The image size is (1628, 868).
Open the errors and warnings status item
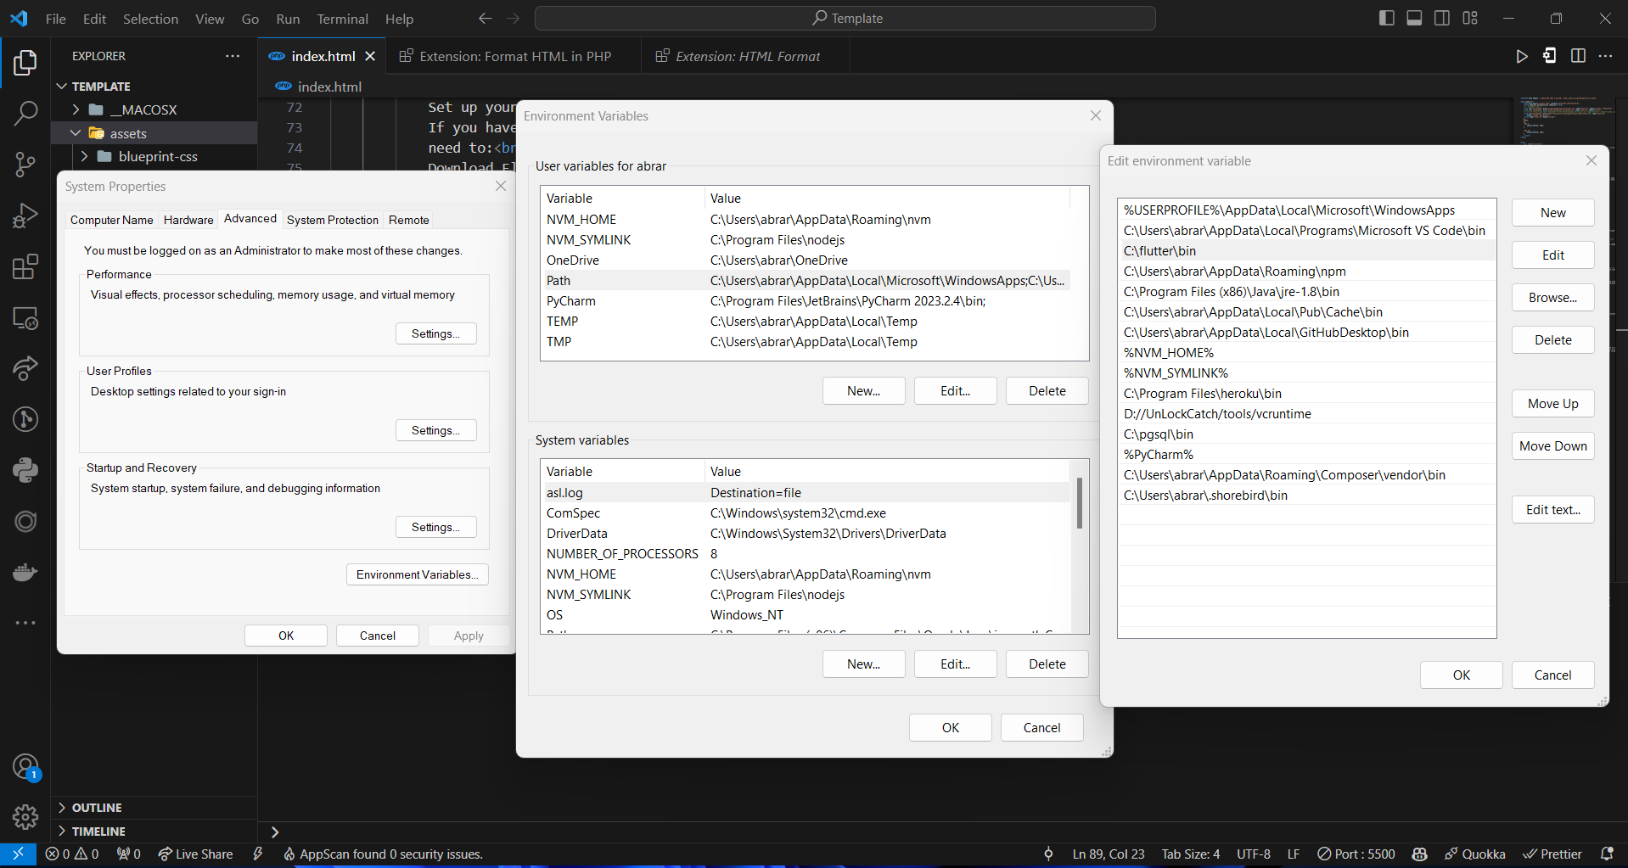tap(72, 854)
